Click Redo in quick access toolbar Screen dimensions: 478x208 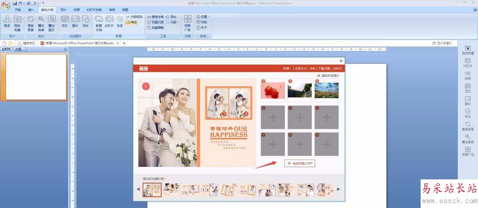28,3
